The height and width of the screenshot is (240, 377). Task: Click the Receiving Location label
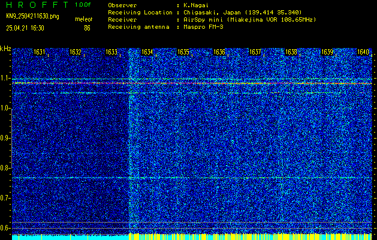140,13
